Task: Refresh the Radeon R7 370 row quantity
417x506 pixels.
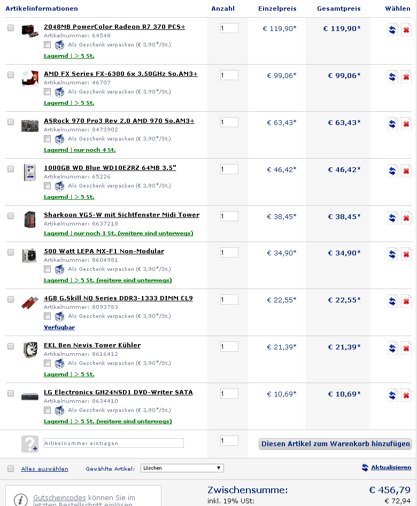Action: point(392,30)
